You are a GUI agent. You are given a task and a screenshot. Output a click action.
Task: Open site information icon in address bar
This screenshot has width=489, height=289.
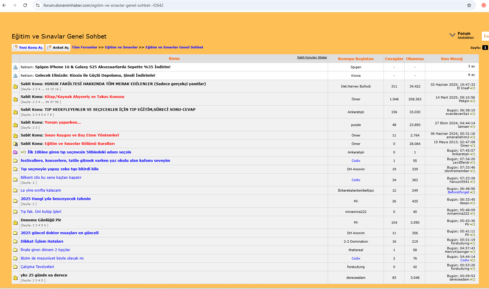point(38,5)
